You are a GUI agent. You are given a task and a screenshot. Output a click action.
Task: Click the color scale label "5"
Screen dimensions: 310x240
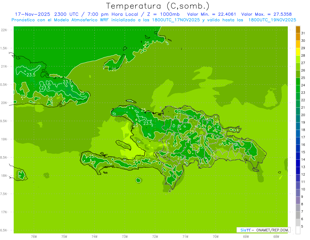click(302, 227)
